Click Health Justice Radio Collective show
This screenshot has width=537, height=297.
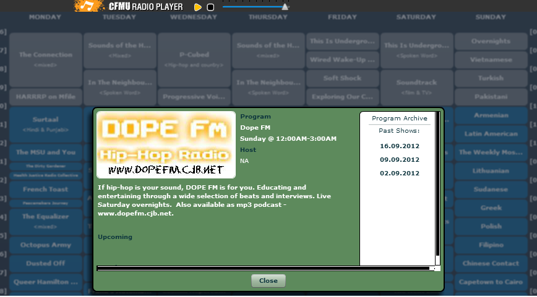(x=46, y=175)
